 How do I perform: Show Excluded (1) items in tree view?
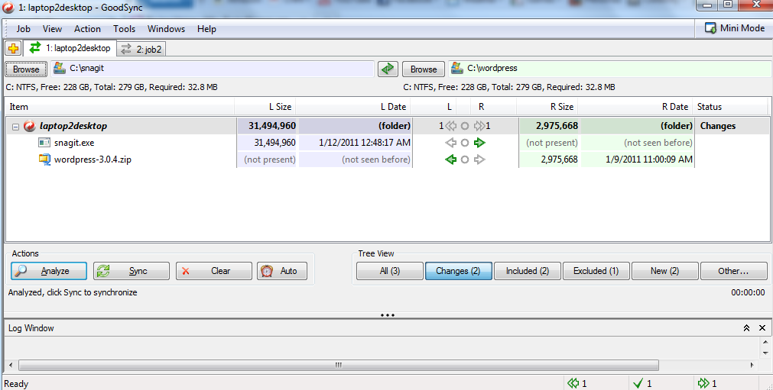pos(596,271)
